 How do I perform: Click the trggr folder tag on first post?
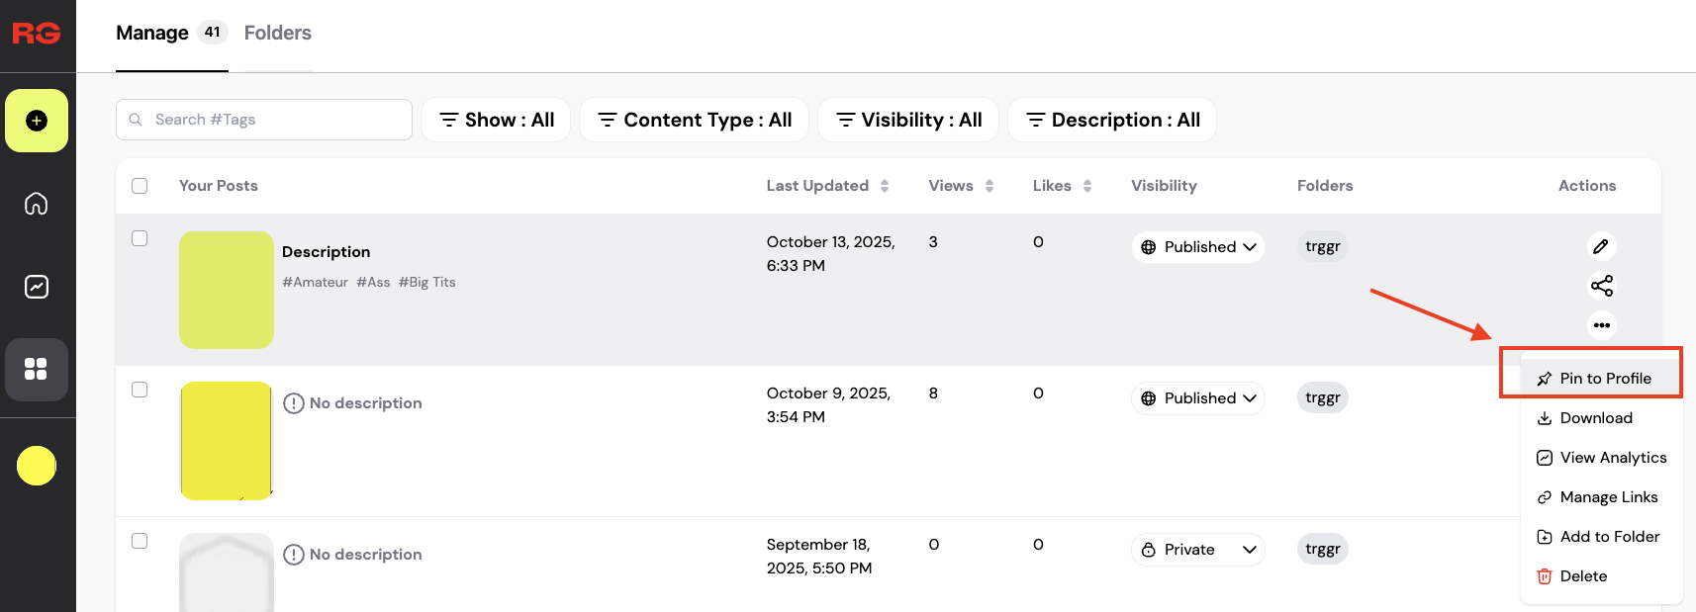pos(1322,246)
